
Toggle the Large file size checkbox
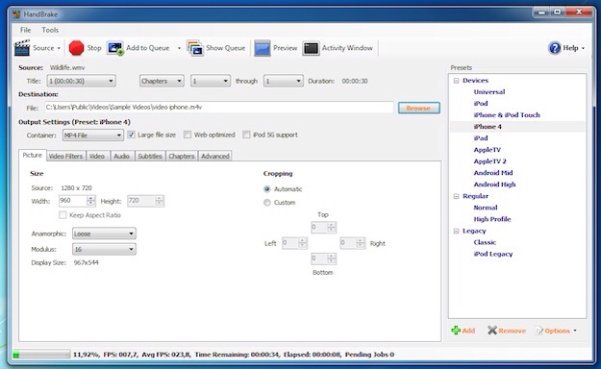point(131,135)
